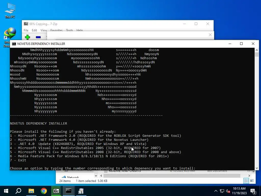Switch to command prompt taskbar button
This screenshot has width=261, height=196.
(69, 191)
